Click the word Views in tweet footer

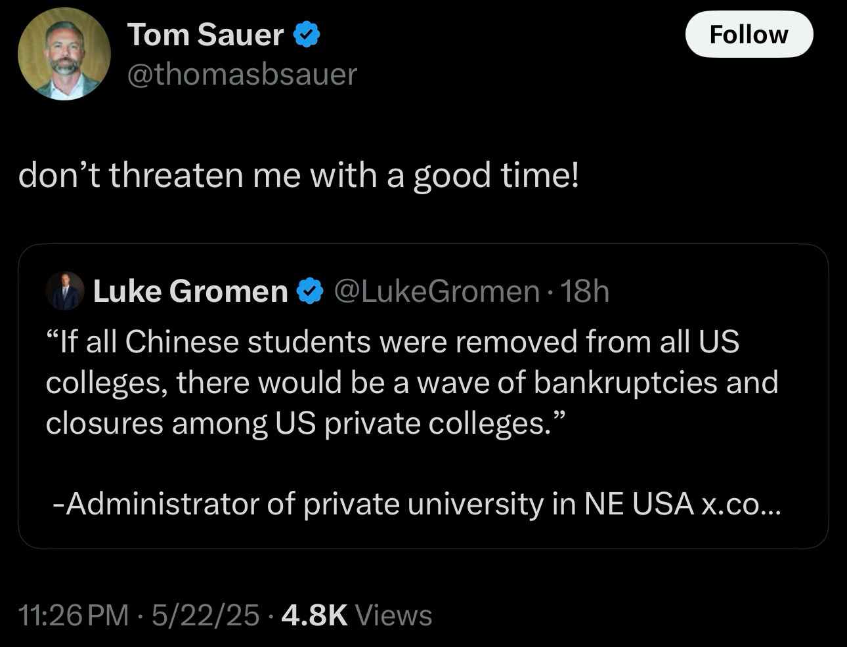pyautogui.click(x=393, y=615)
